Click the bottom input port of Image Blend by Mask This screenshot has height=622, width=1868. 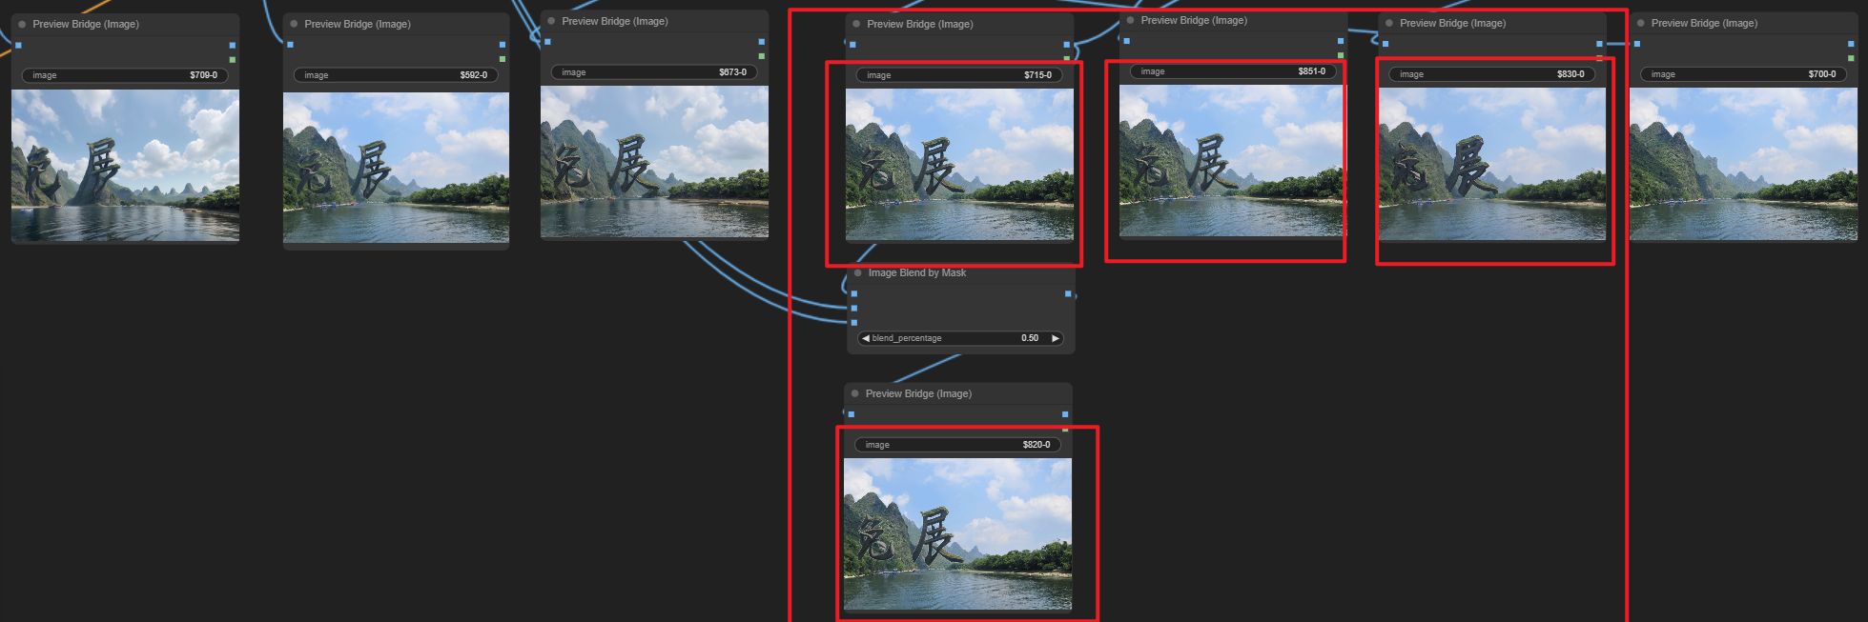point(854,323)
